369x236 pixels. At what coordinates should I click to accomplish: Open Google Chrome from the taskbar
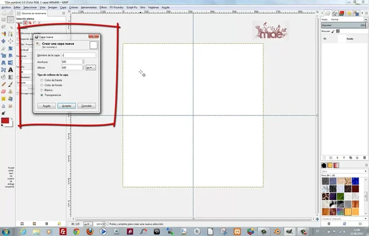pos(77,231)
